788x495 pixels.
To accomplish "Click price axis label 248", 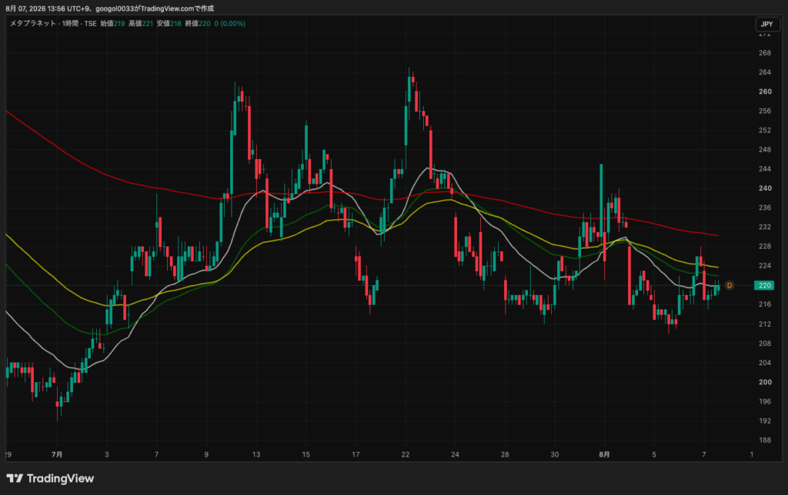I will pos(765,150).
